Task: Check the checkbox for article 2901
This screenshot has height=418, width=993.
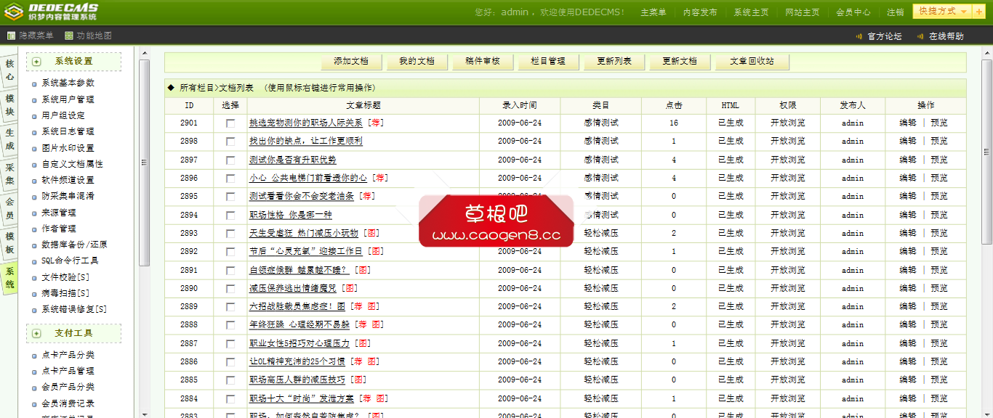Action: tap(230, 123)
